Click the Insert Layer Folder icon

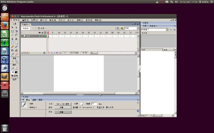pos(28,53)
